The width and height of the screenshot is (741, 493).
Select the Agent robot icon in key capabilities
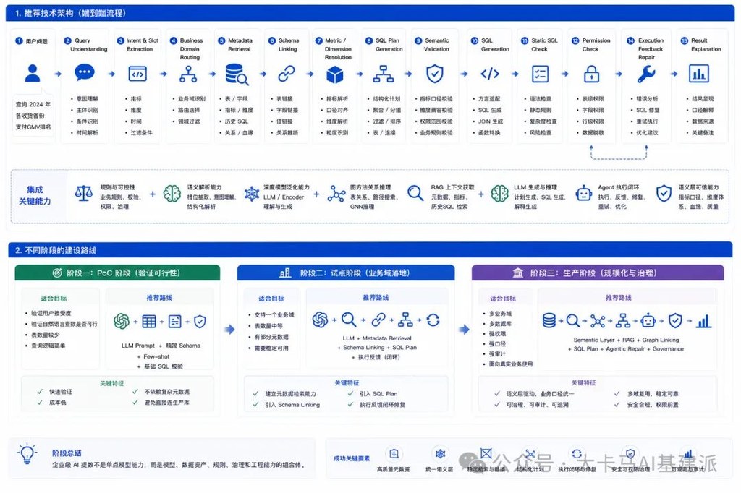584,193
